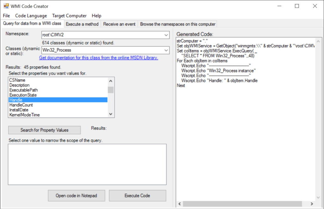
Task: Click Open code in Notepad
Action: point(76,196)
